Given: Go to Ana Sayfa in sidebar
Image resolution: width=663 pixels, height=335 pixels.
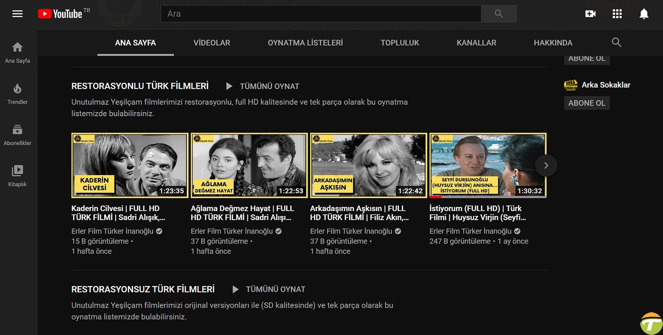Looking at the screenshot, I should pos(17,53).
